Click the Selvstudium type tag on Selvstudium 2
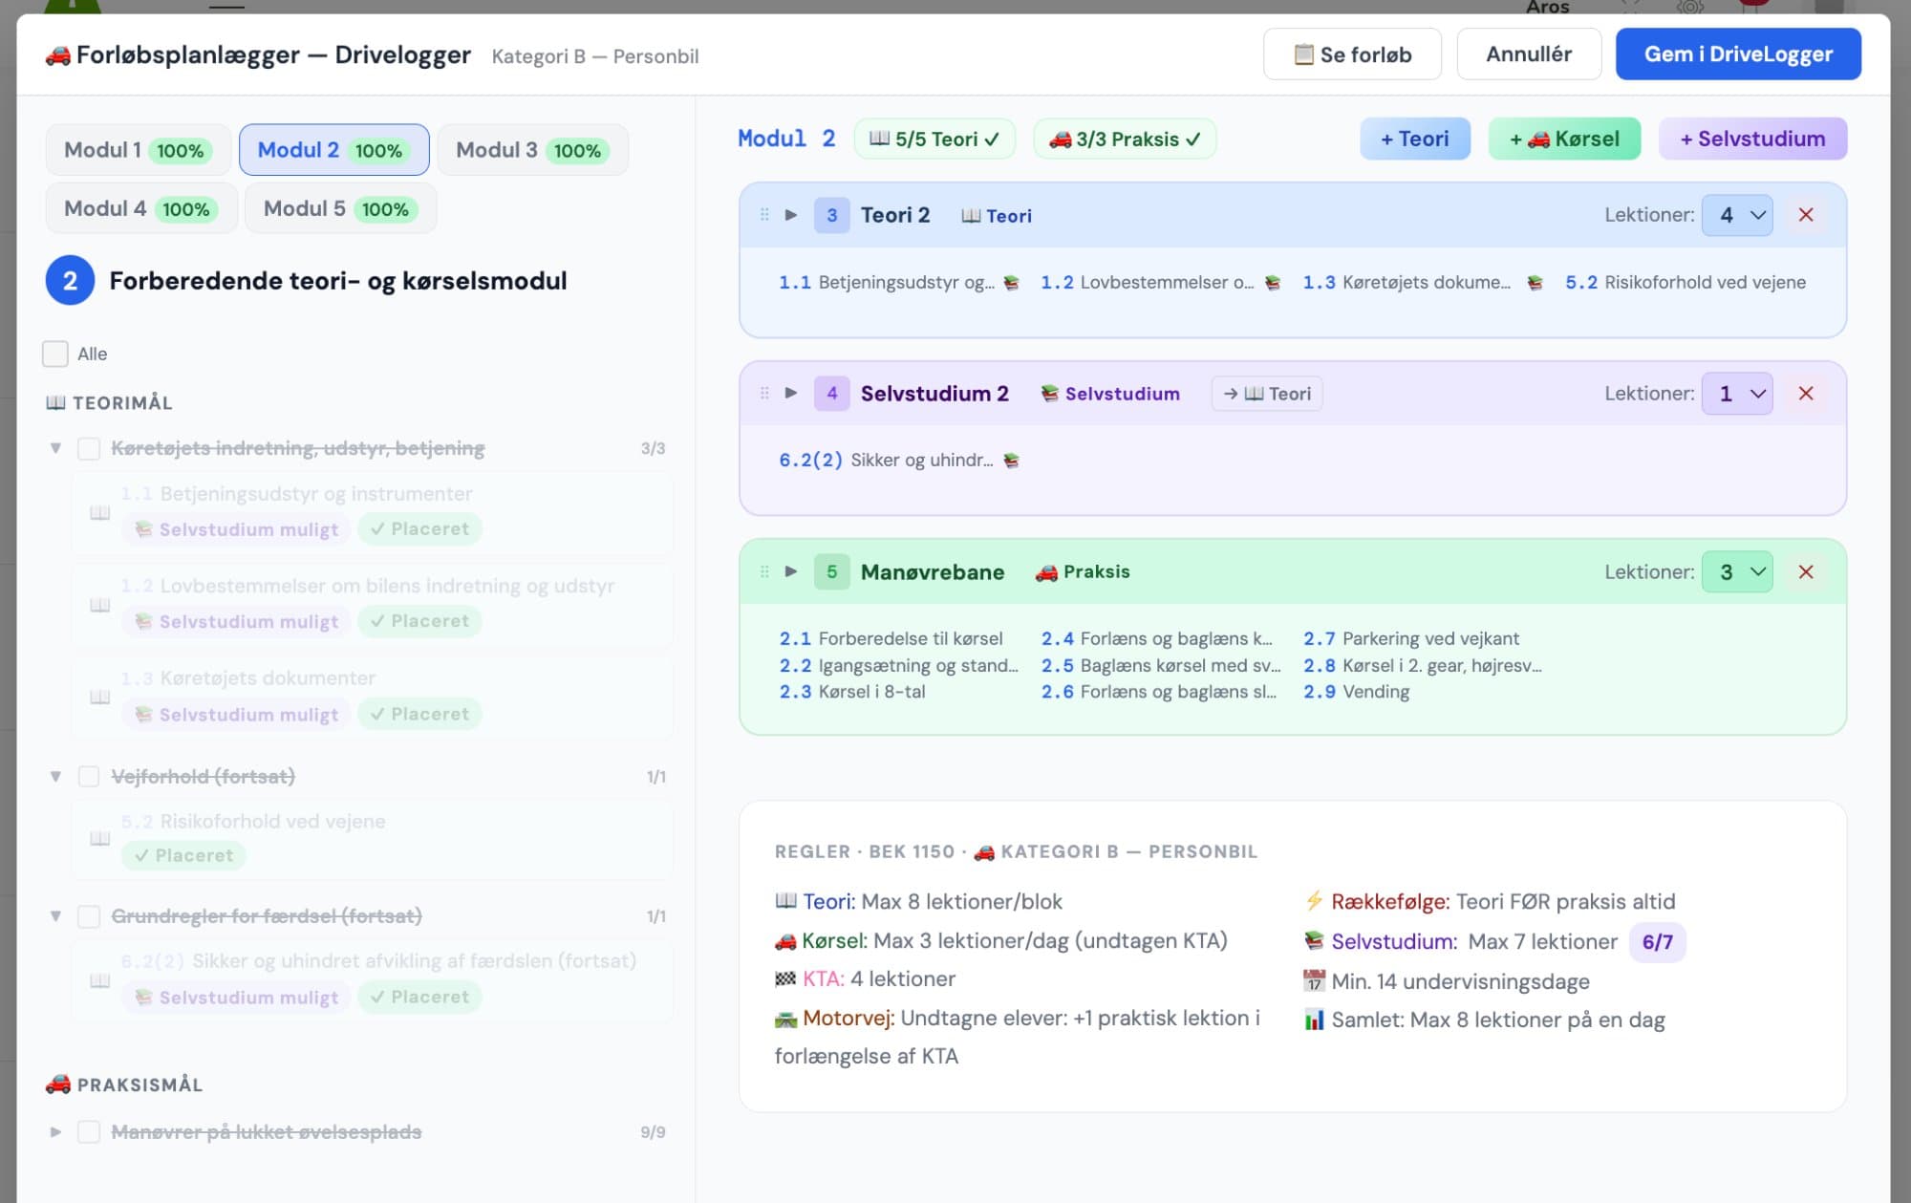Image resolution: width=1911 pixels, height=1203 pixels. click(1110, 394)
